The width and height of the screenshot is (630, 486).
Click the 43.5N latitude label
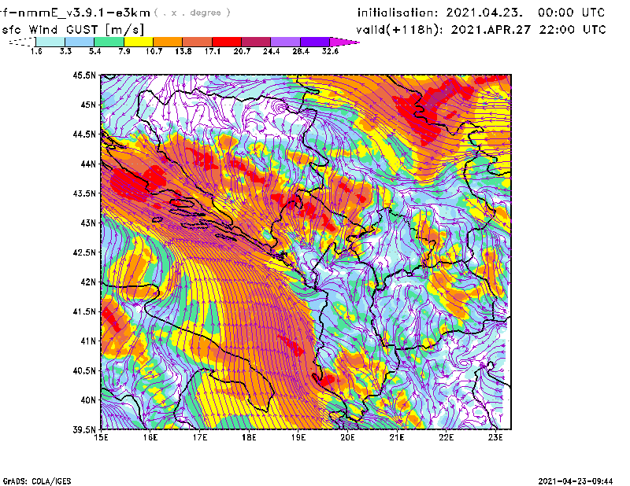coord(84,193)
